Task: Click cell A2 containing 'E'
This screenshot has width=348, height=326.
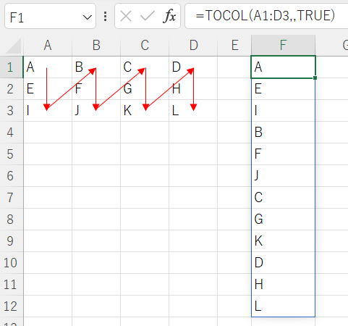Action: pyautogui.click(x=48, y=88)
